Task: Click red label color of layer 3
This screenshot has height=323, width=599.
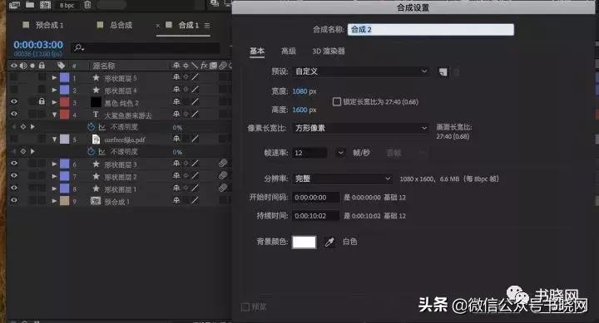Action: click(x=65, y=102)
